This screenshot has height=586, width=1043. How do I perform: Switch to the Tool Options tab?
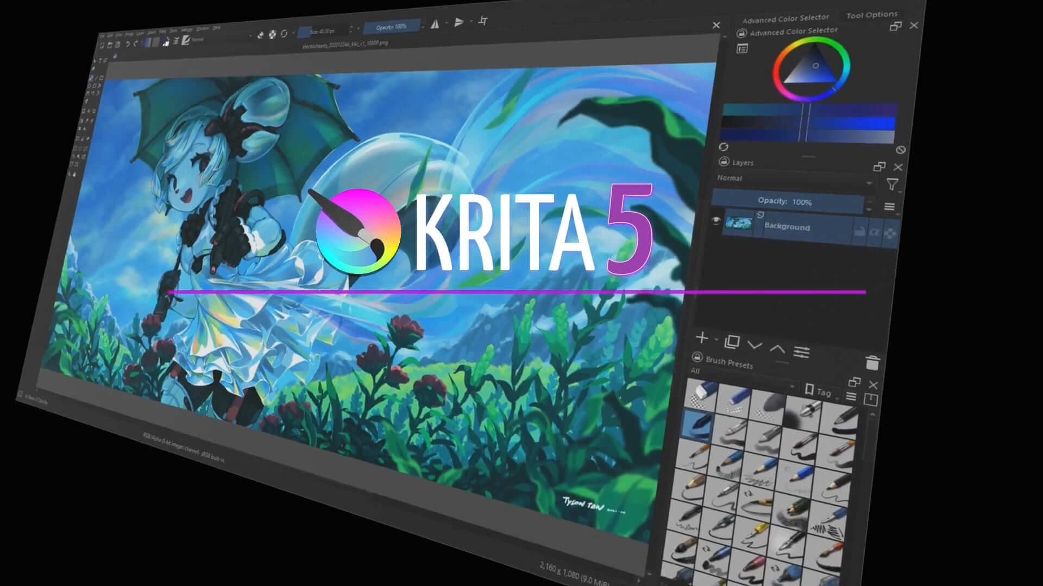pos(872,14)
